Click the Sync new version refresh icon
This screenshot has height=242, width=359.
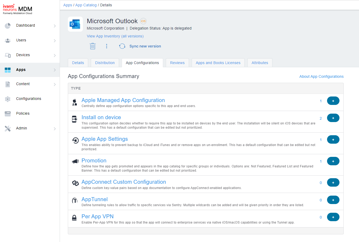(122, 46)
